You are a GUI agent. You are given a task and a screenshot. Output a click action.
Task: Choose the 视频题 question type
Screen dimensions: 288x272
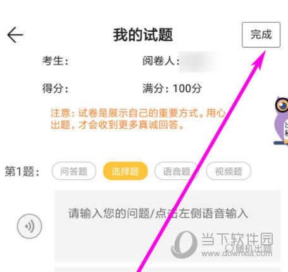tap(229, 171)
